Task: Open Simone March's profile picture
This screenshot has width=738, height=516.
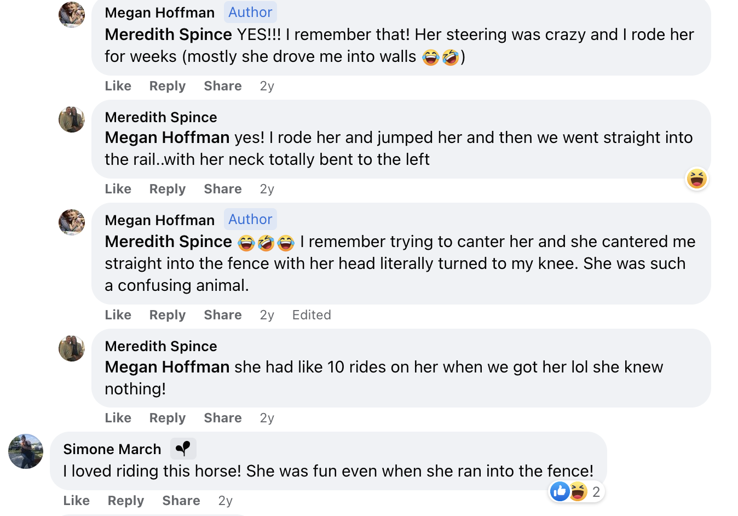Action: pyautogui.click(x=26, y=451)
